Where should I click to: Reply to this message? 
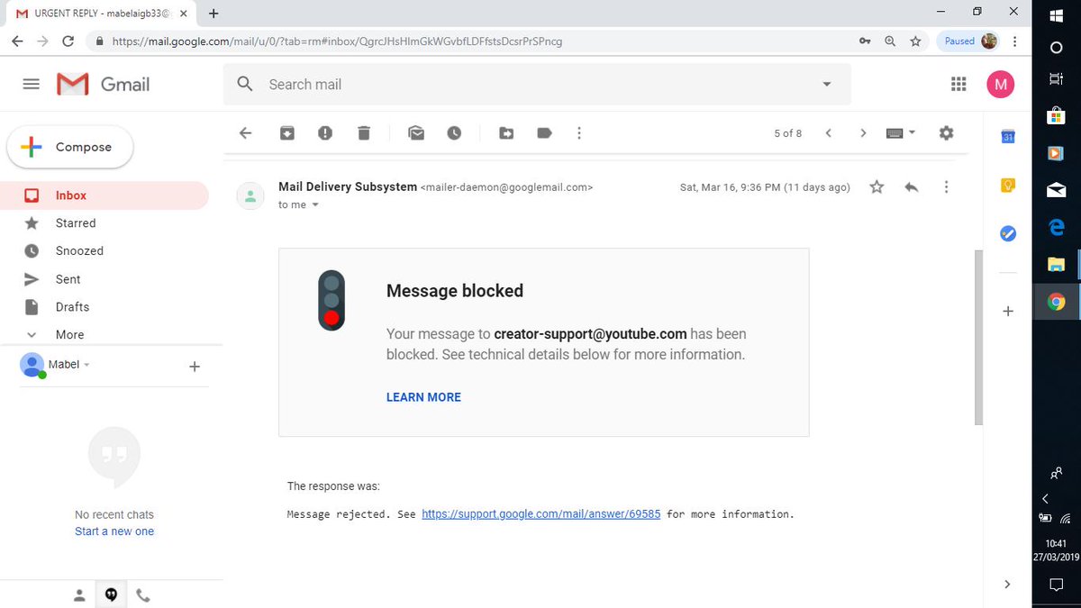point(912,186)
